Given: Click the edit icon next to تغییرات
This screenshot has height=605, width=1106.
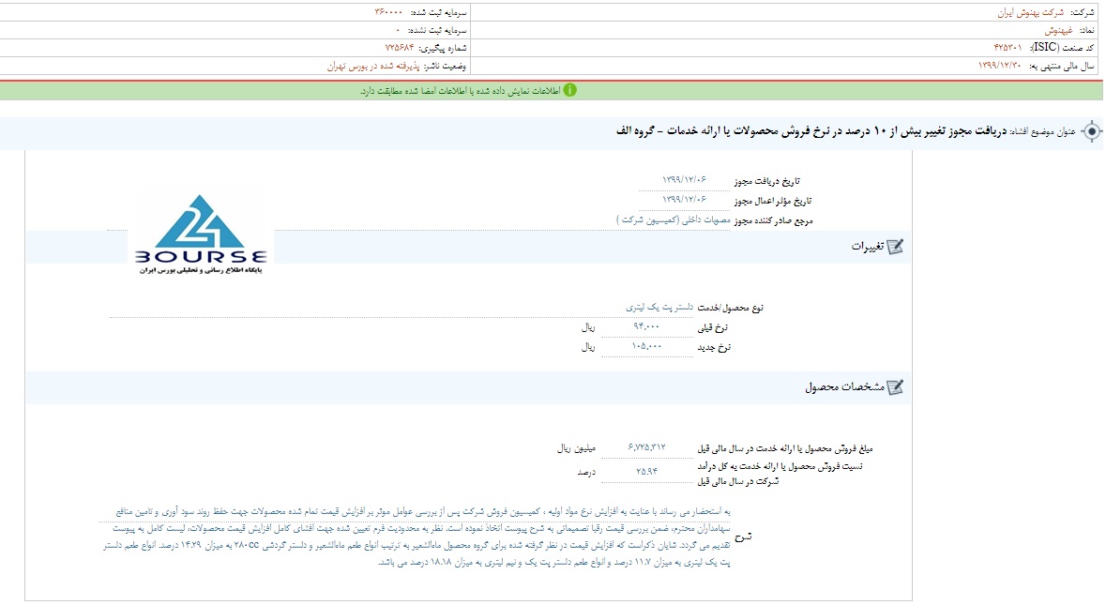Looking at the screenshot, I should coord(895,247).
